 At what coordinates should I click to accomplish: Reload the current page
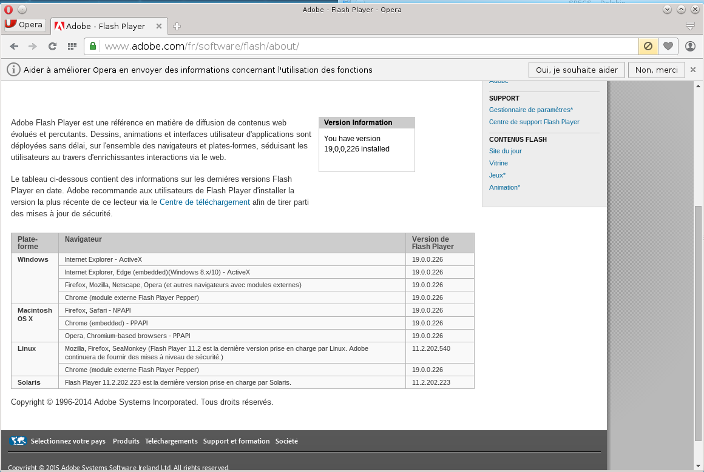pyautogui.click(x=53, y=46)
